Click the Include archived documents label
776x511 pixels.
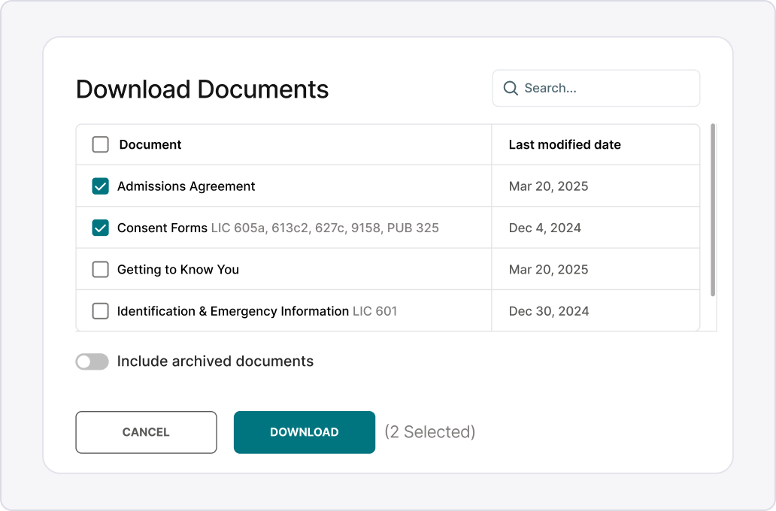pyautogui.click(x=215, y=361)
